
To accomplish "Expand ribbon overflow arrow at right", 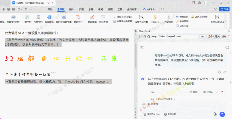I will point(226,21).
